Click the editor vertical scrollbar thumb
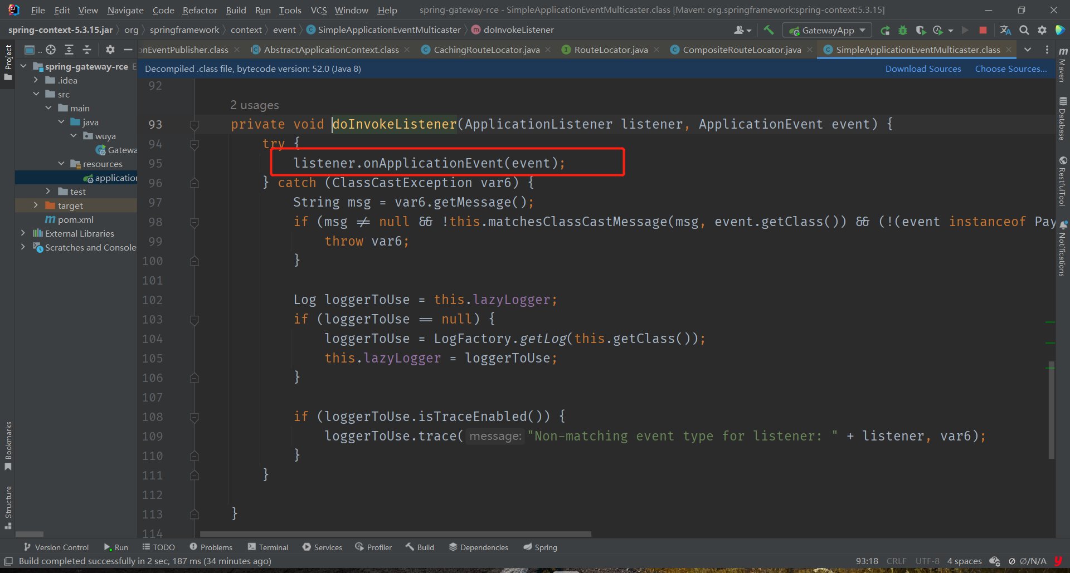 point(1052,409)
